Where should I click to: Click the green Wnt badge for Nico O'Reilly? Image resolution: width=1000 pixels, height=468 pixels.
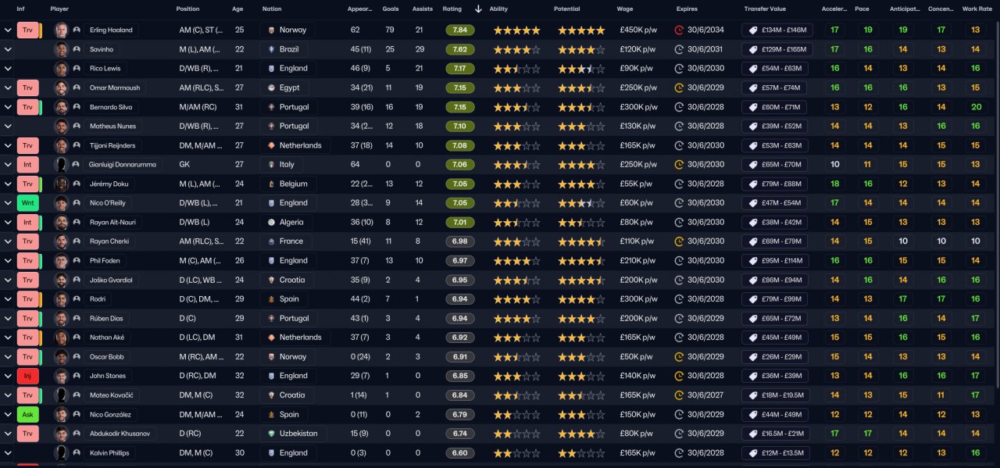pyautogui.click(x=27, y=203)
